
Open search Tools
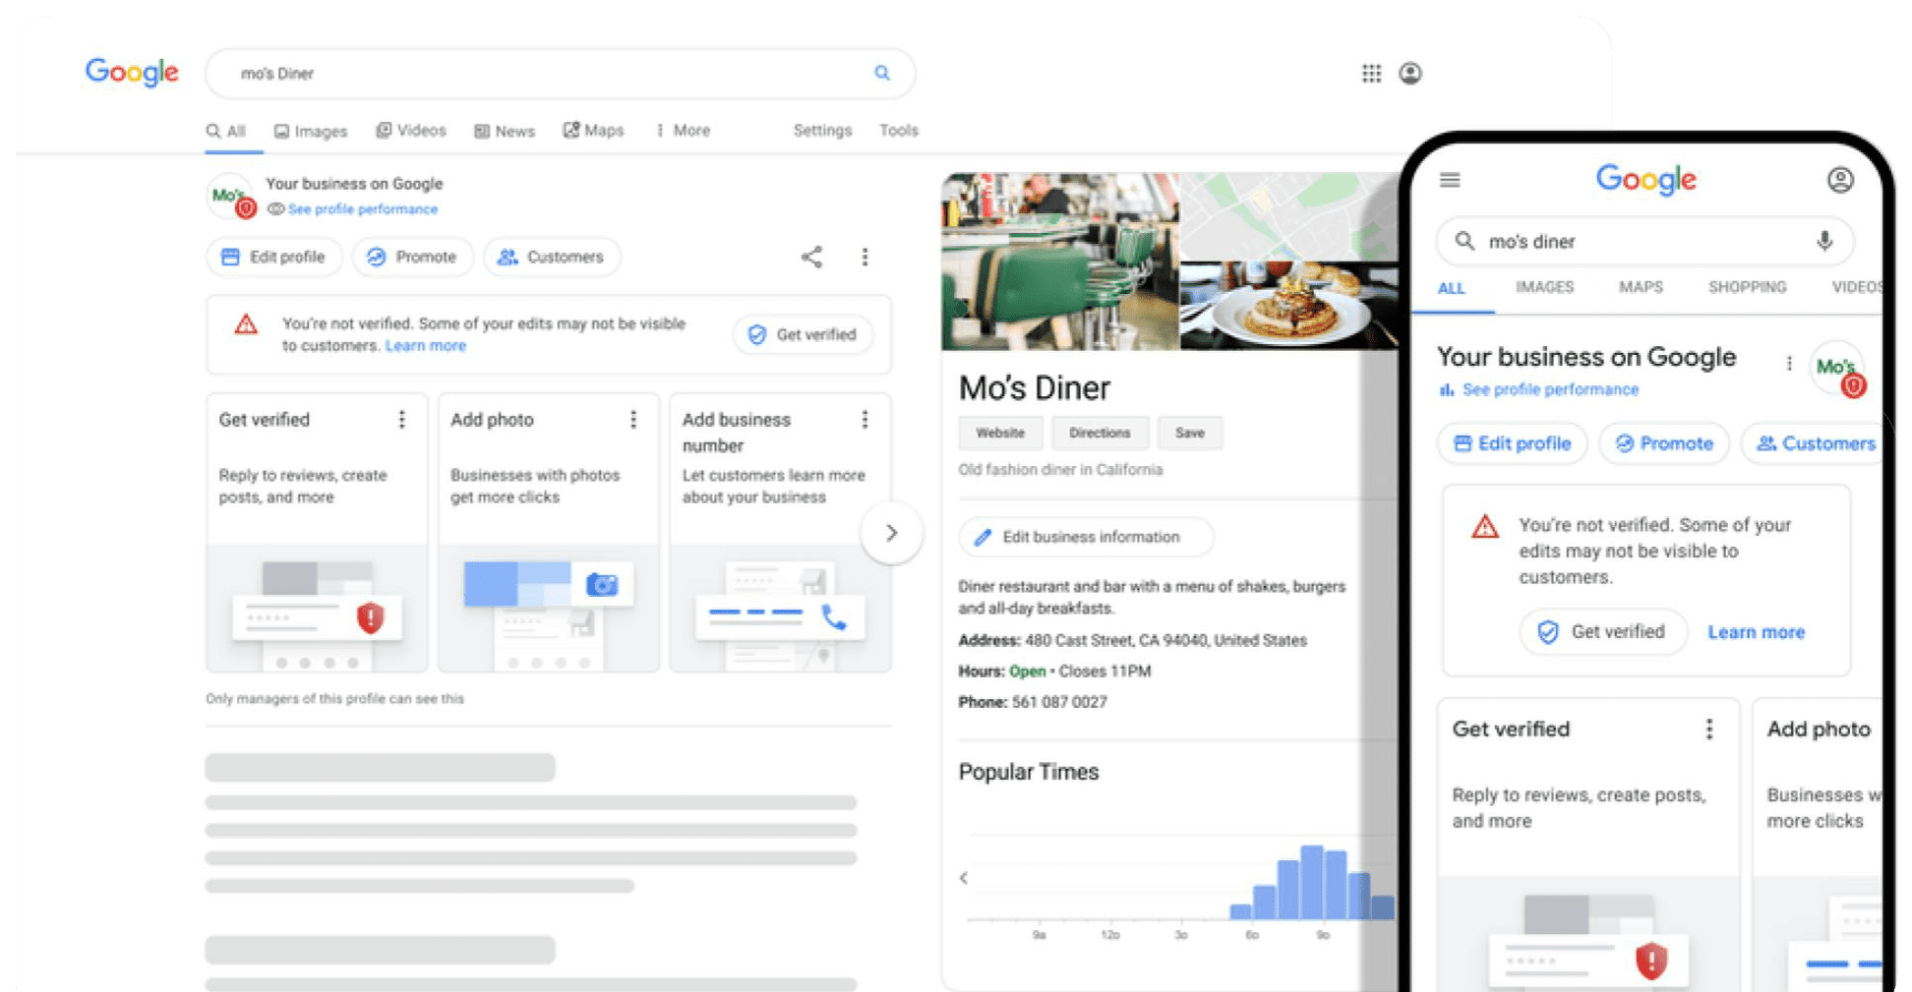[898, 131]
